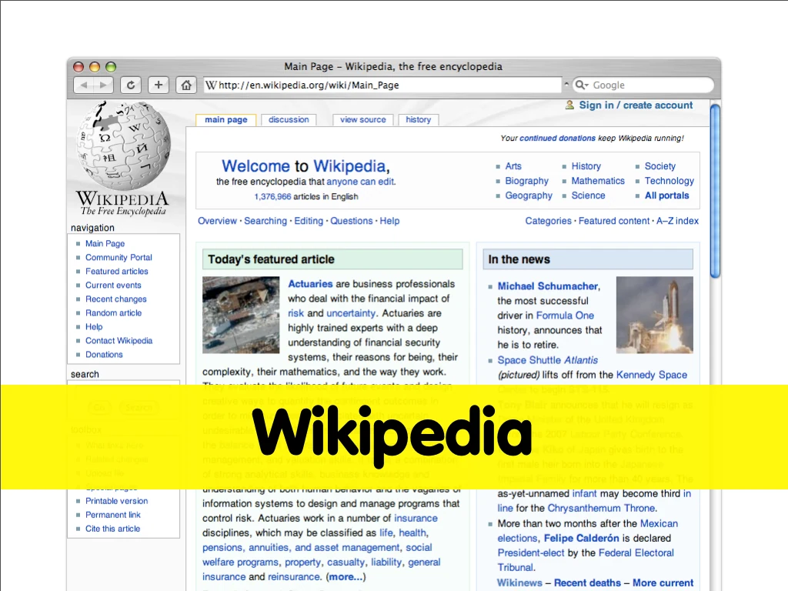
Task: Open the Chrysanthemum Throne link
Action: (x=602, y=508)
